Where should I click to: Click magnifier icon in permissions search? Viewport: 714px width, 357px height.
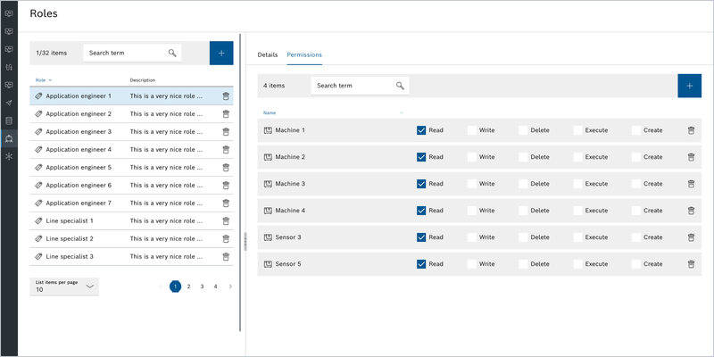coord(400,86)
